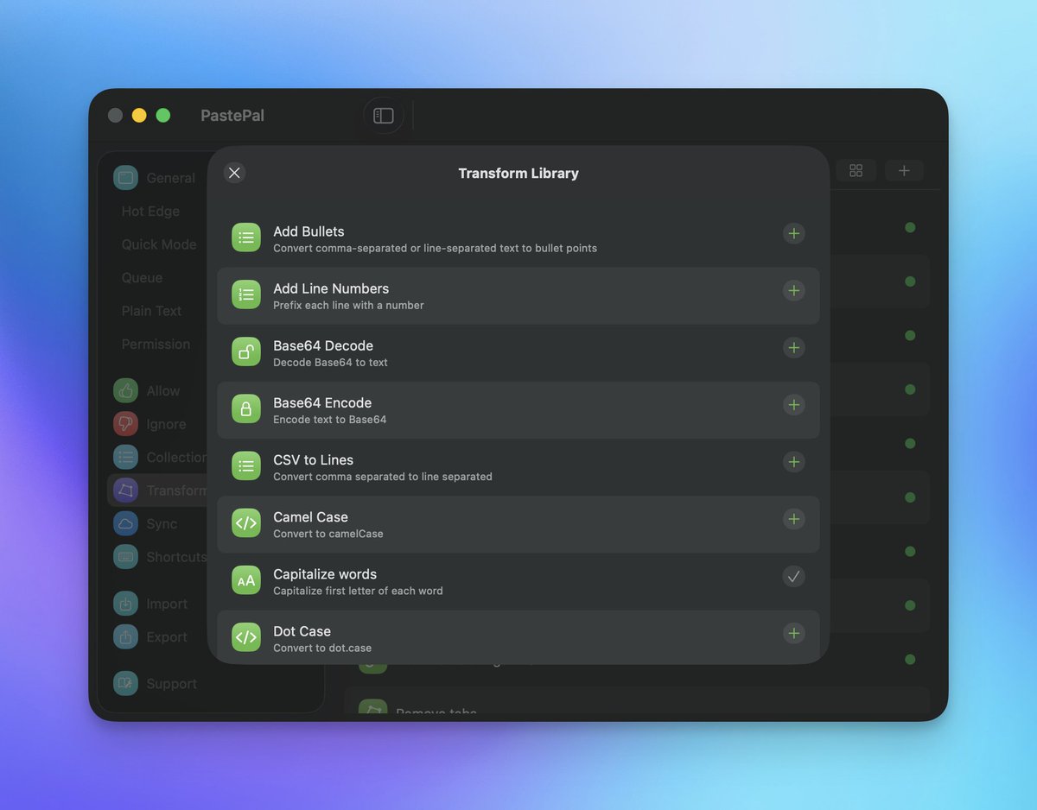Screen dimensions: 1037x810
Task: Open Quick Mode in the sidebar
Action: click(159, 244)
